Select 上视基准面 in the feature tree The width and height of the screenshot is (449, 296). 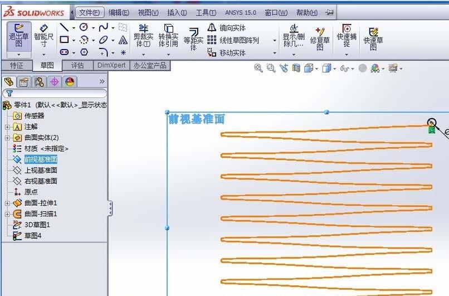(41, 171)
